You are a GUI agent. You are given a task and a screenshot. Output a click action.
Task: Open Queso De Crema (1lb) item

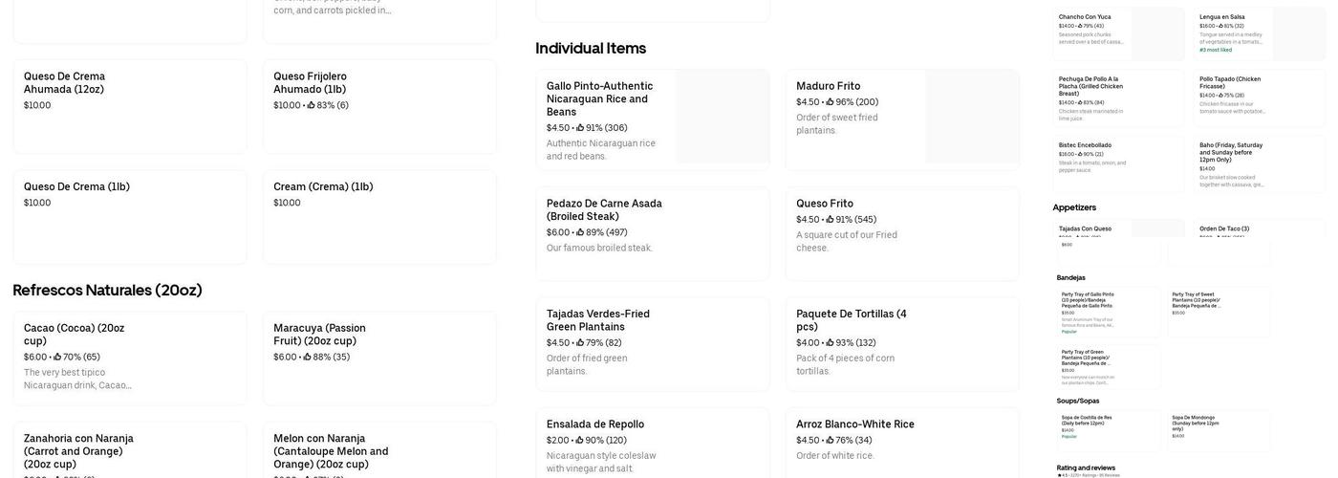tap(129, 217)
